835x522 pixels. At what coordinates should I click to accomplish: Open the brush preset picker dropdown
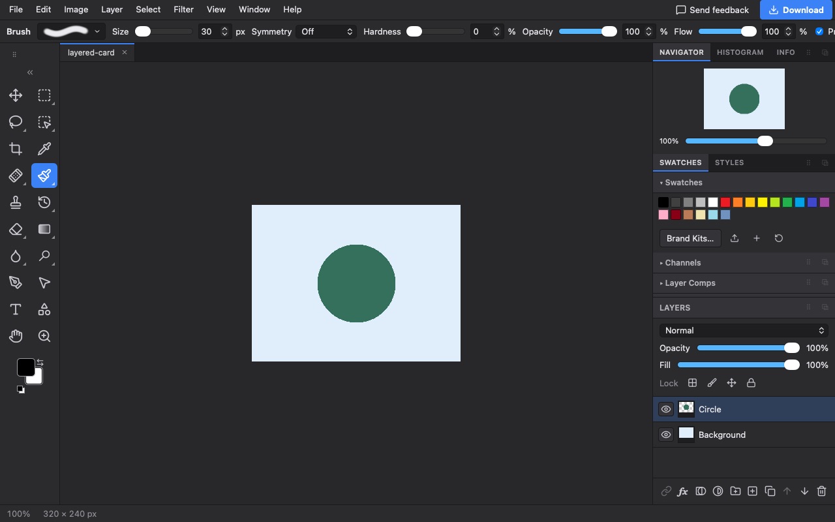72,31
